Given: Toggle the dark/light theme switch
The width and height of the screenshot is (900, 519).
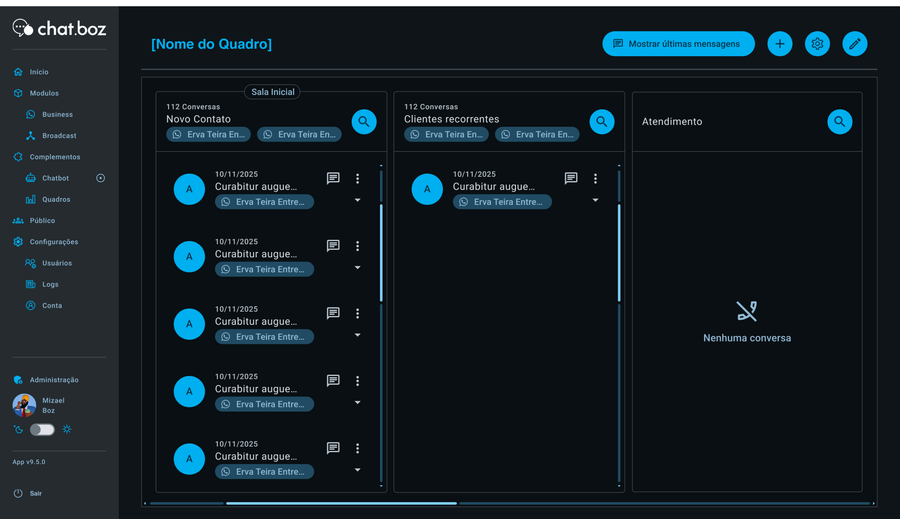Looking at the screenshot, I should point(42,429).
